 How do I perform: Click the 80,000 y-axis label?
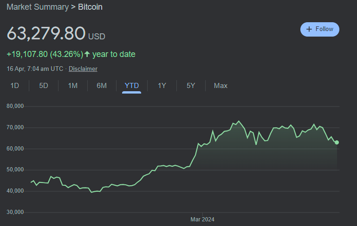pos(15,106)
